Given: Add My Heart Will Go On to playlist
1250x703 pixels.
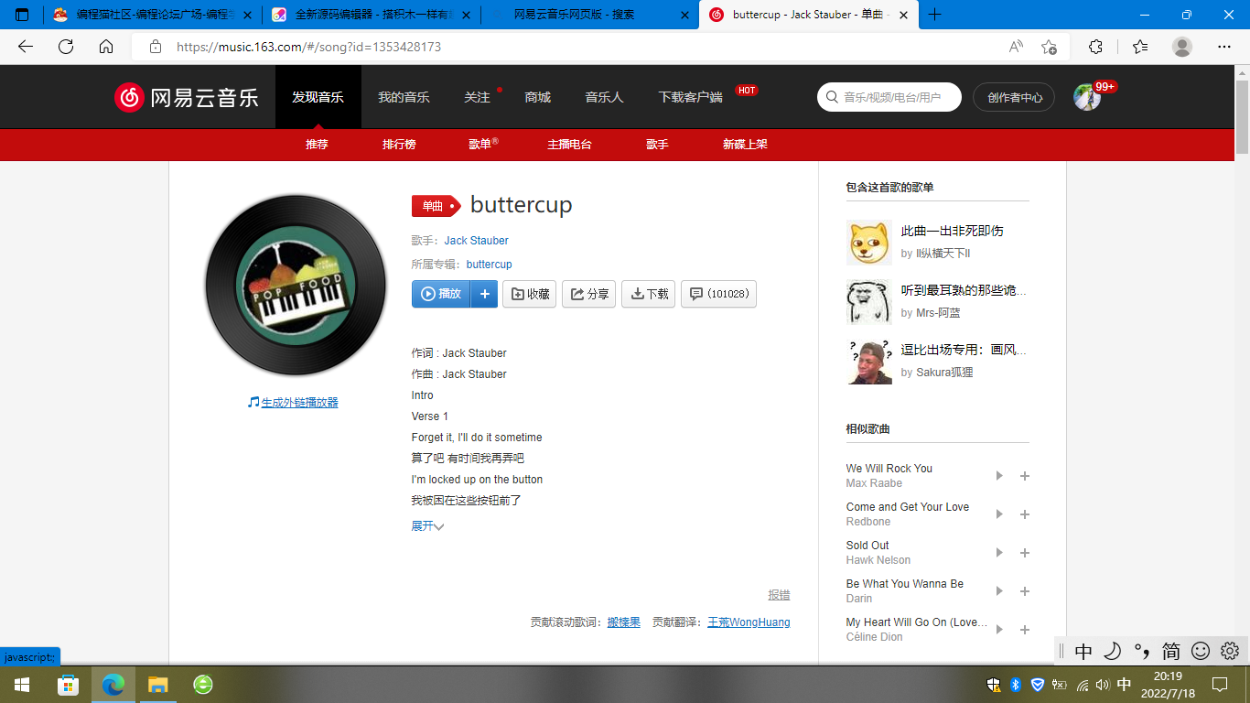Looking at the screenshot, I should [1025, 630].
